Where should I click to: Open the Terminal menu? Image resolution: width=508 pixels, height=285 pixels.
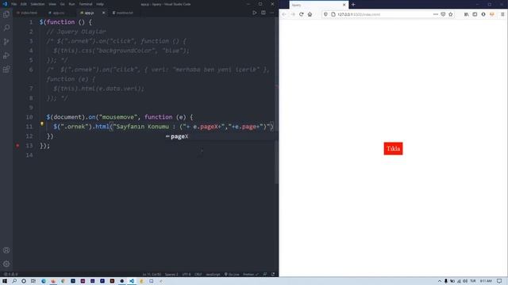point(86,4)
